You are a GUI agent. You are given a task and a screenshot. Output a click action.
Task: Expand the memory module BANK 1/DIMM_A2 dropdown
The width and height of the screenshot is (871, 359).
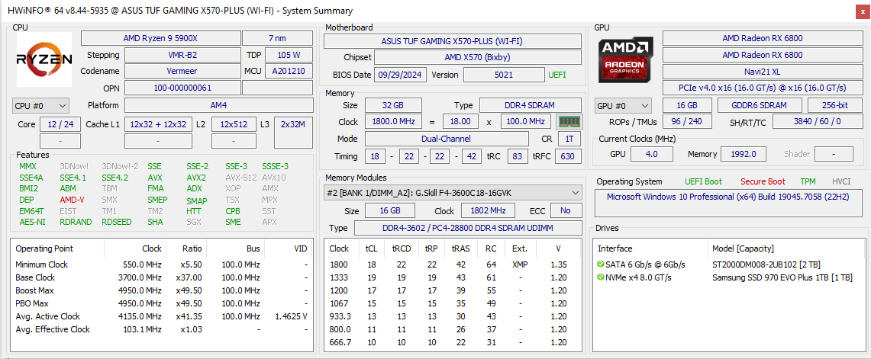(x=453, y=193)
